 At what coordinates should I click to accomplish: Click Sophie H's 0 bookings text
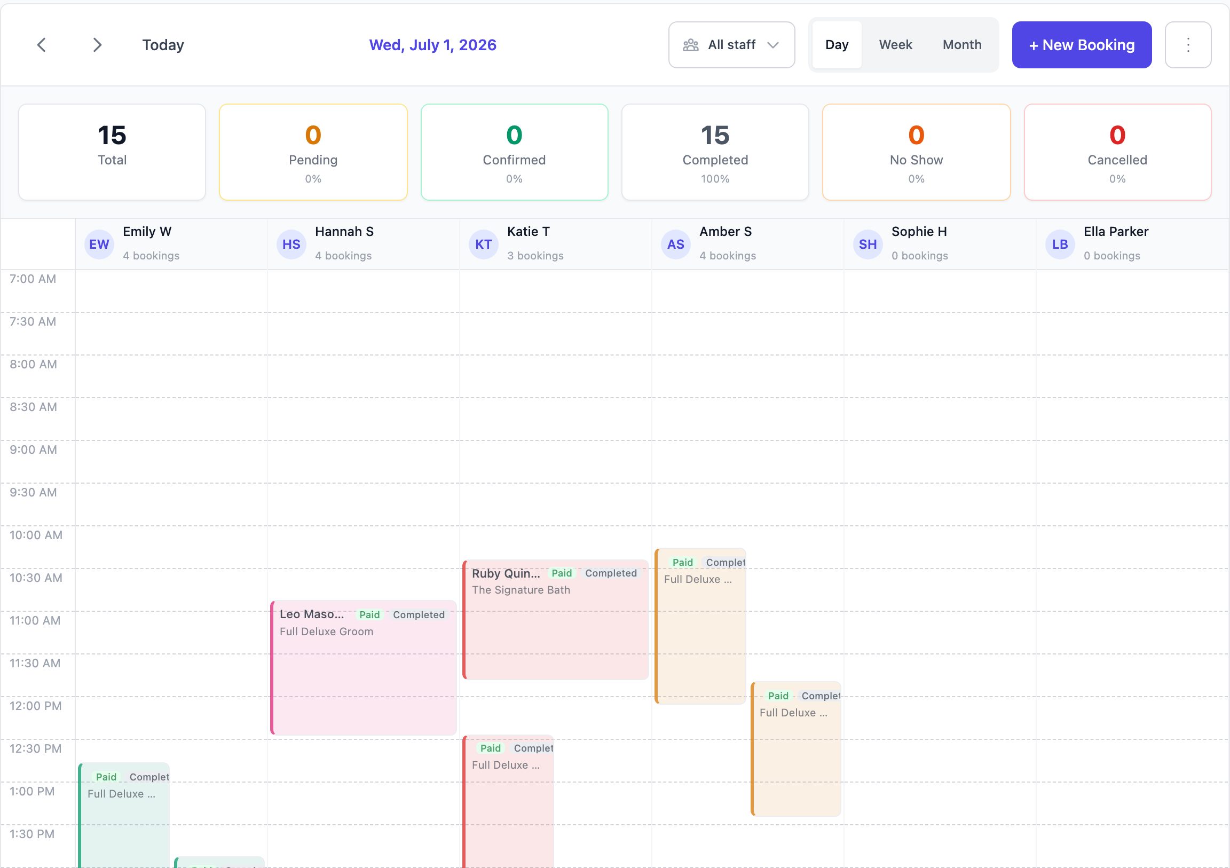coord(920,256)
